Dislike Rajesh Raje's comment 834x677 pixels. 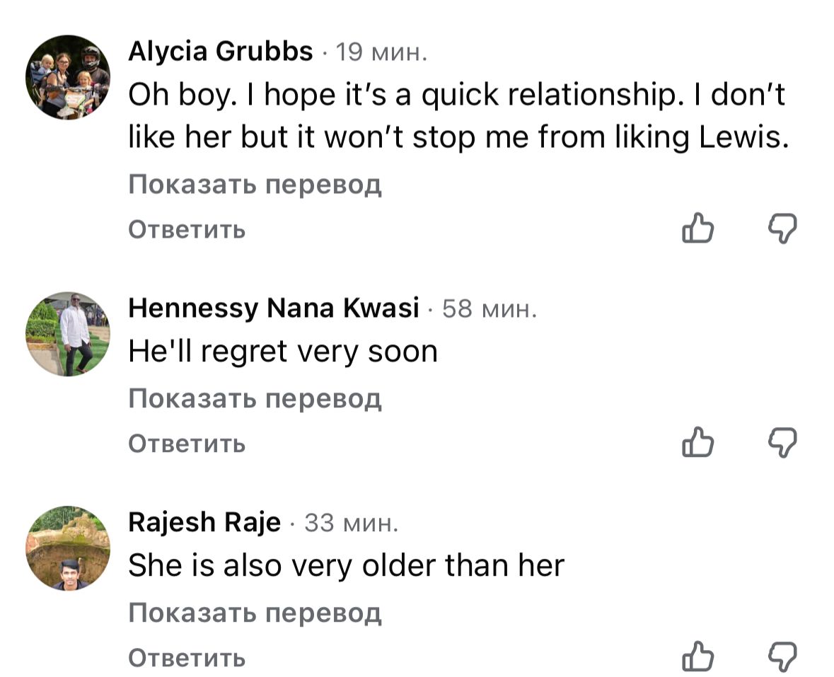(782, 656)
